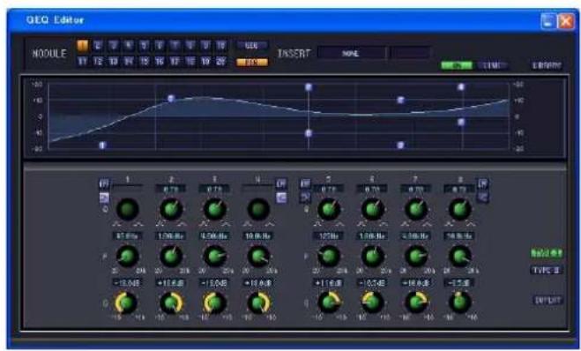Toggle band 1 HPF button
The height and width of the screenshot is (351, 581).
coord(104,183)
